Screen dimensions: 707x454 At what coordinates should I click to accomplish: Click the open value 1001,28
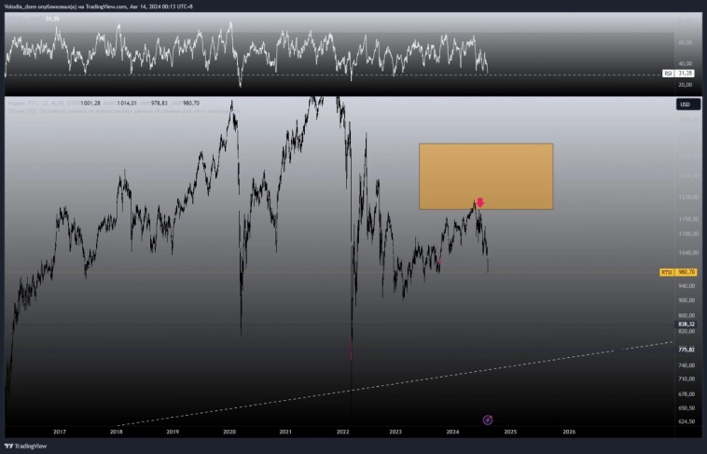(x=90, y=103)
